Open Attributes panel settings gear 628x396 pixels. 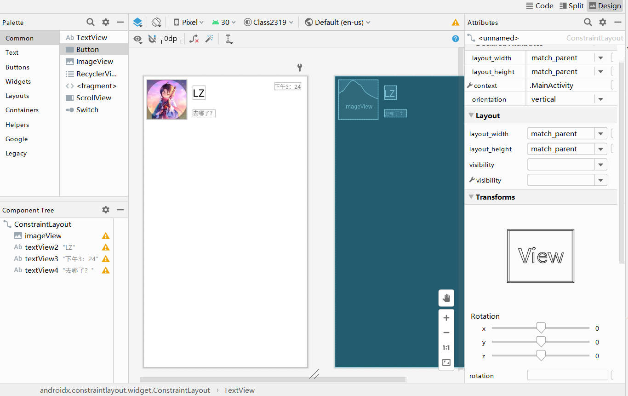[603, 22]
